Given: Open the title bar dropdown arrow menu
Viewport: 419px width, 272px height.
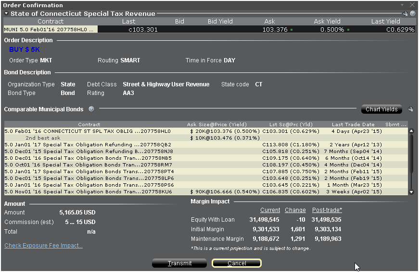Looking at the screenshot, I should pos(402,4).
